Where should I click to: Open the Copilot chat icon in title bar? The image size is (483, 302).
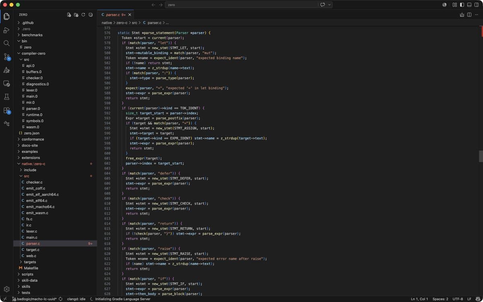tap(322, 5)
